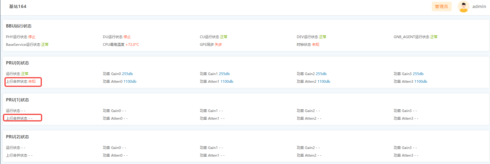Click PRU[1] 功率 Gain3 entry
The image size is (490, 164).
tap(405, 111)
